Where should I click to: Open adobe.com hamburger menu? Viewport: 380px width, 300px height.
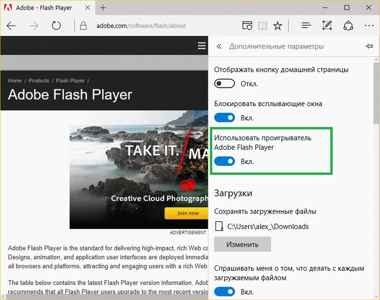[x=202, y=46]
